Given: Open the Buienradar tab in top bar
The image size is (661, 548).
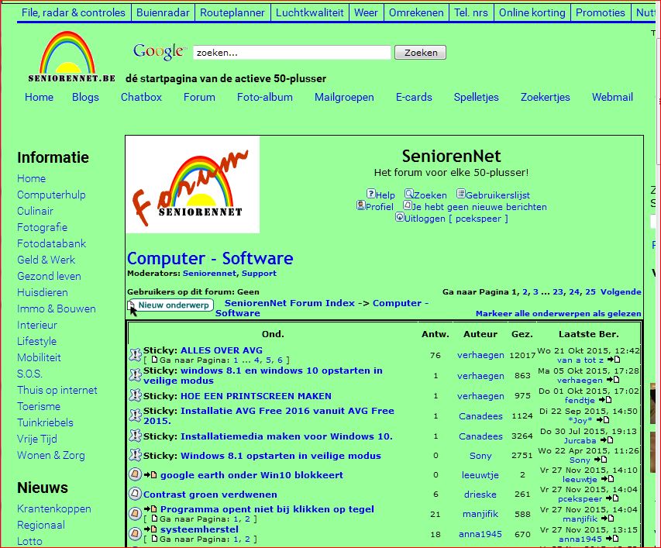Looking at the screenshot, I should [162, 12].
